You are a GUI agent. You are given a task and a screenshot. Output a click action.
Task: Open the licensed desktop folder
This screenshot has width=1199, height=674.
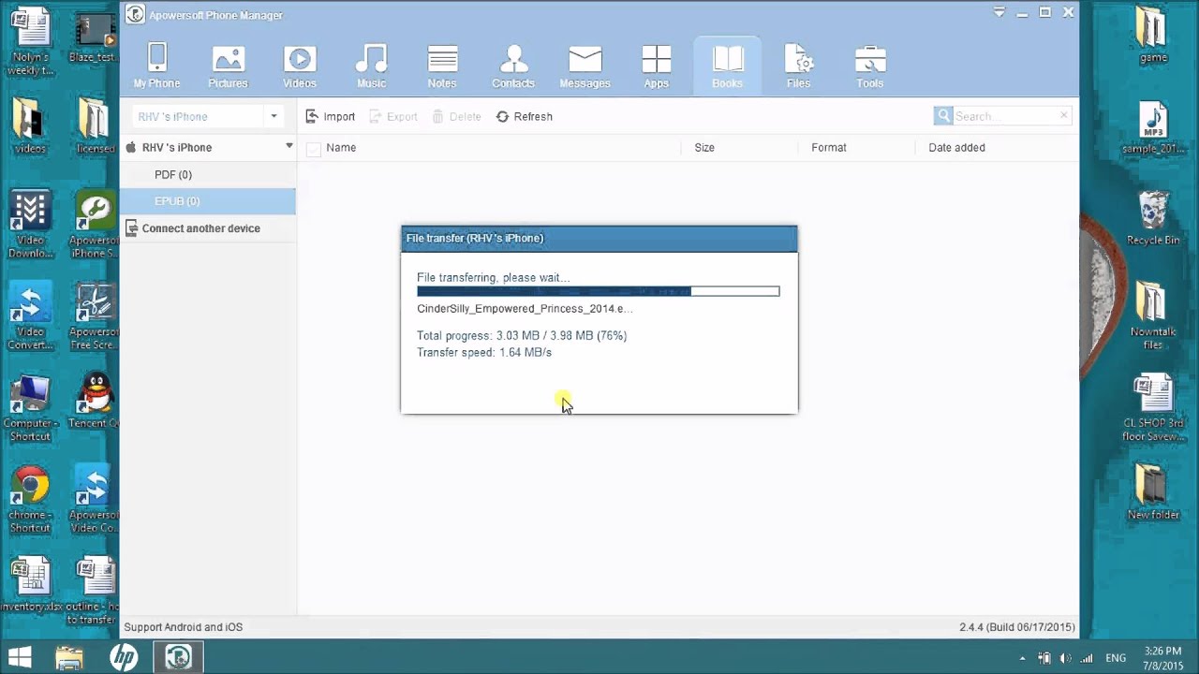coord(94,125)
